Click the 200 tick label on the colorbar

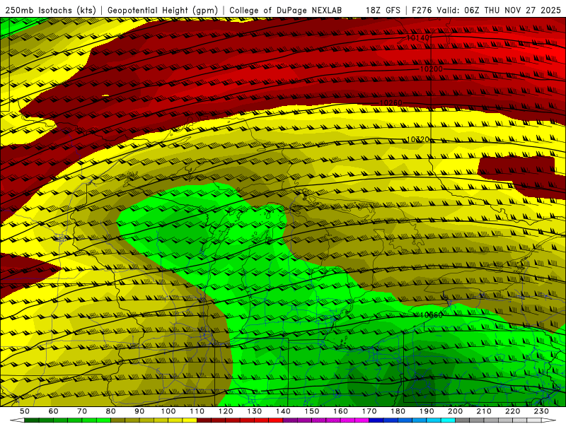click(x=456, y=411)
